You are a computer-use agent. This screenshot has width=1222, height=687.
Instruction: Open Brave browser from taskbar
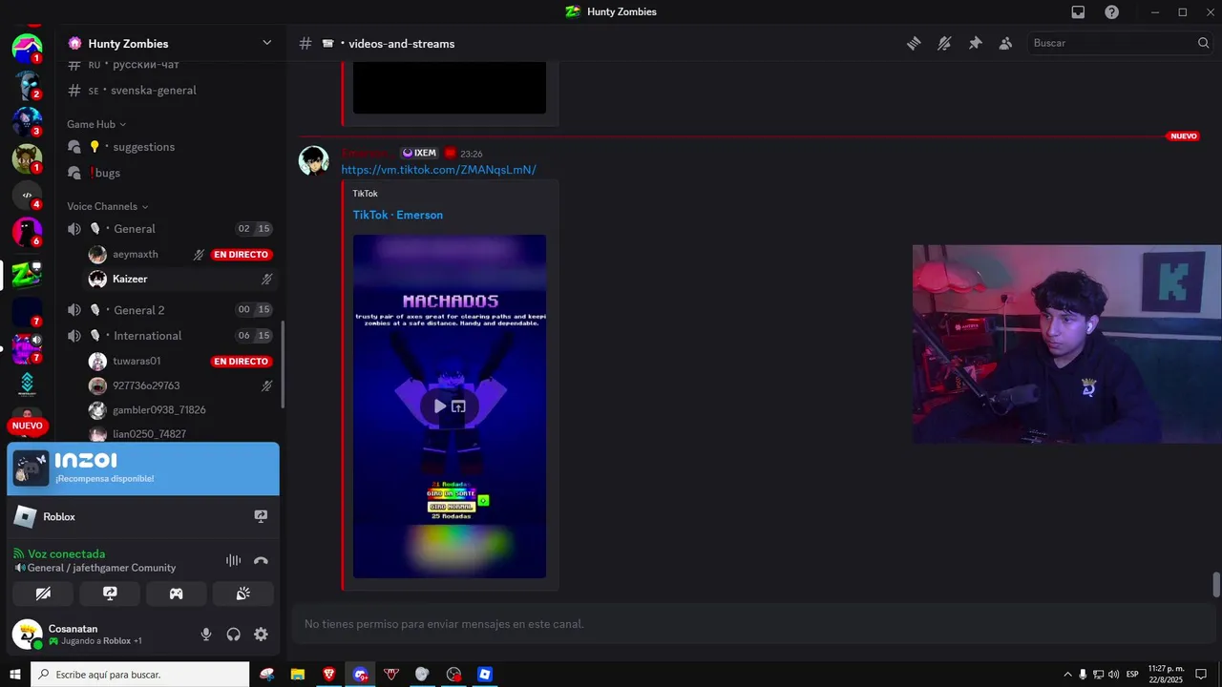click(x=329, y=675)
